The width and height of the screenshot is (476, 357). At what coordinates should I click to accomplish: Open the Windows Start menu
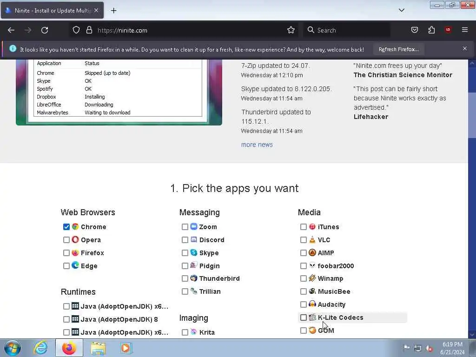[13, 348]
